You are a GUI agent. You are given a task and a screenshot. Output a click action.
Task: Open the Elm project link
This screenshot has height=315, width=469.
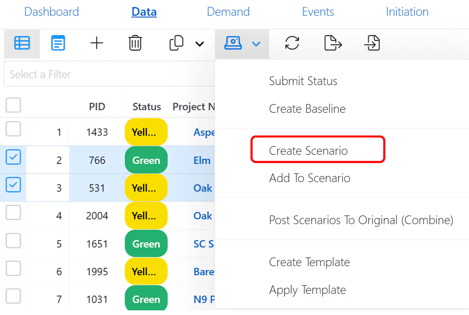pyautogui.click(x=202, y=160)
